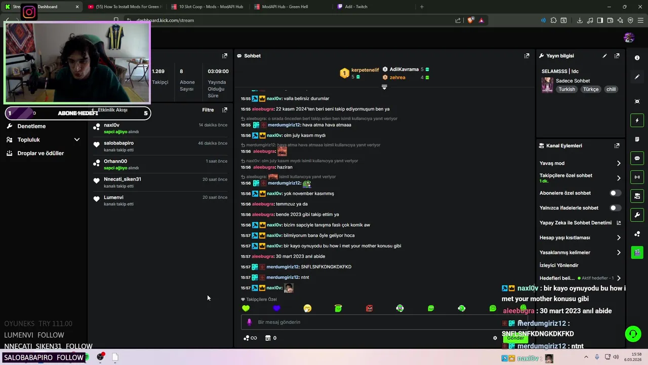This screenshot has width=648, height=365.
Task: Open Yapay Zeka ile Sohbet Denetimi link
Action: point(580,223)
